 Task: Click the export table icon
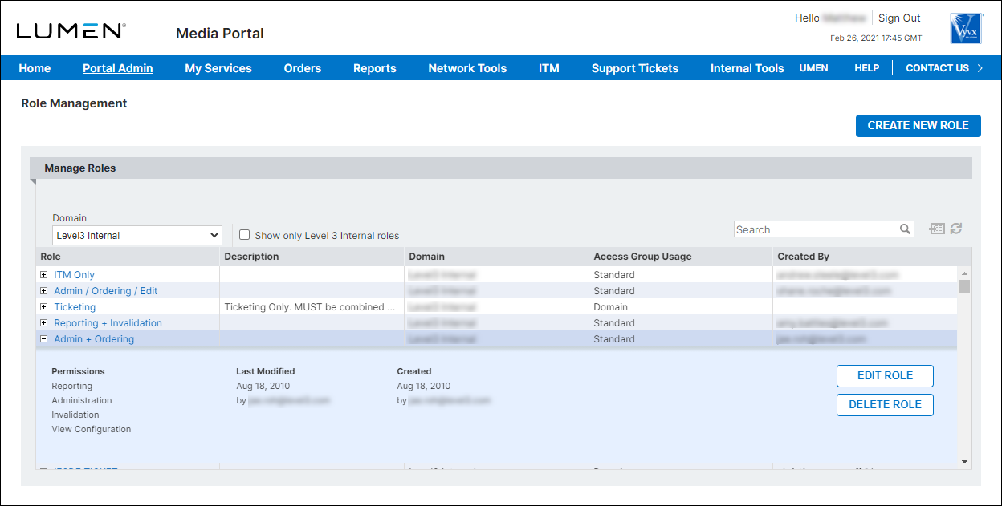pos(937,229)
